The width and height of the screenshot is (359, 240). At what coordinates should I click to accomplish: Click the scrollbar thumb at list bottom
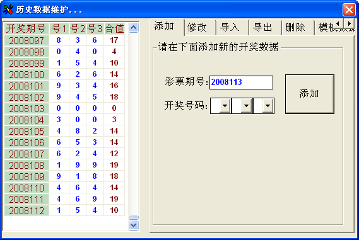(134, 217)
